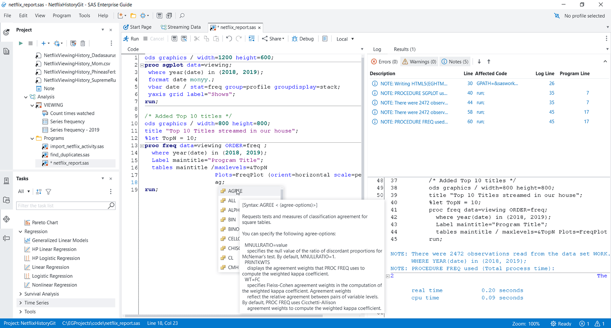This screenshot has width=611, height=328.
Task: Switch to the Log tab
Action: pyautogui.click(x=377, y=49)
